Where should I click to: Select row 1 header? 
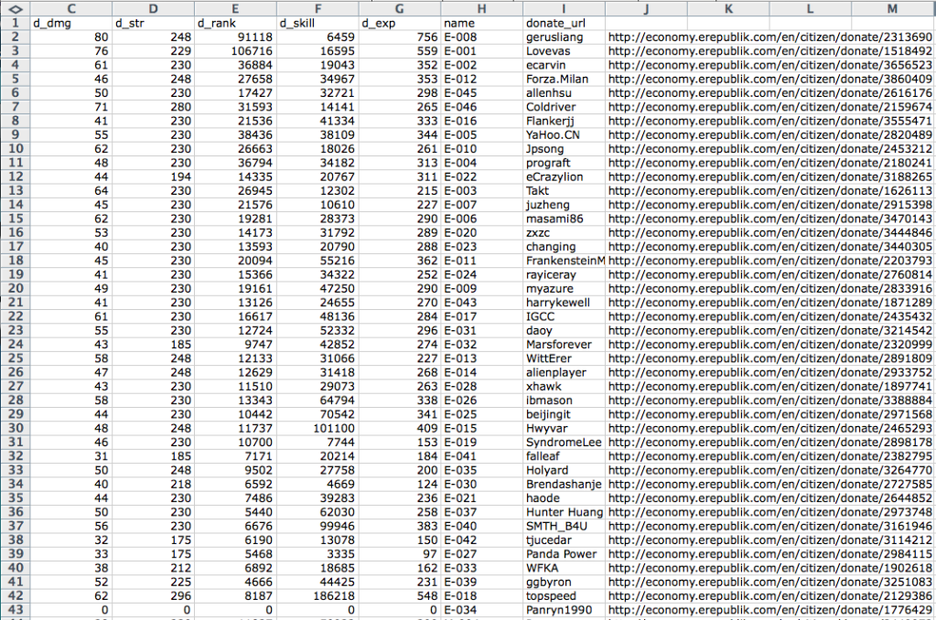tap(14, 22)
